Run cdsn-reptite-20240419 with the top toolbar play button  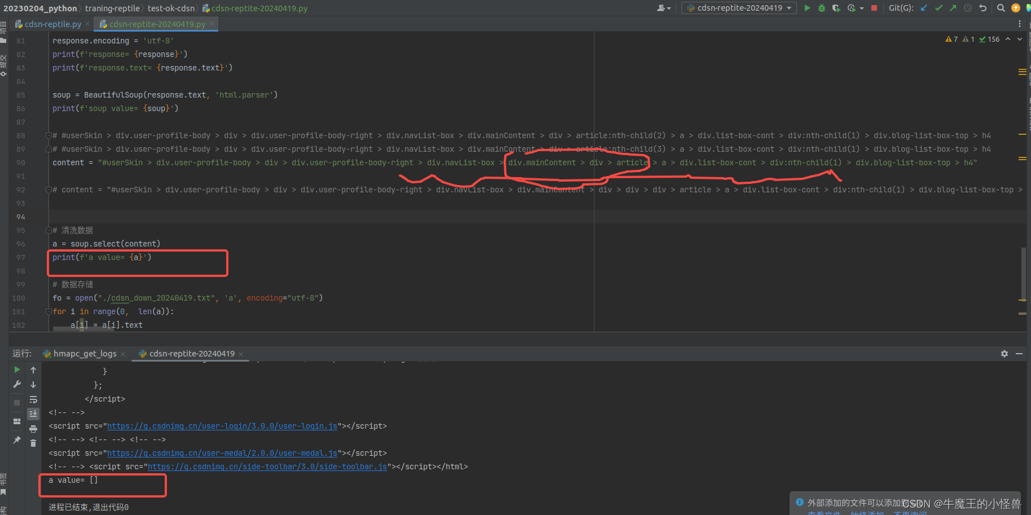(807, 8)
